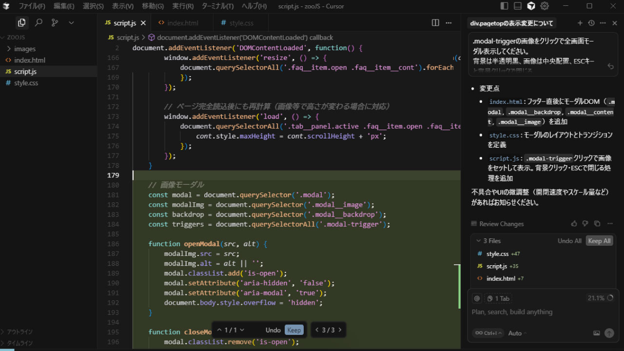Viewport: 624px width, 351px height.
Task: Open chat panel more options ellipsis
Action: point(603,23)
